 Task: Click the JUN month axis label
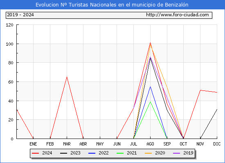coord(117,144)
